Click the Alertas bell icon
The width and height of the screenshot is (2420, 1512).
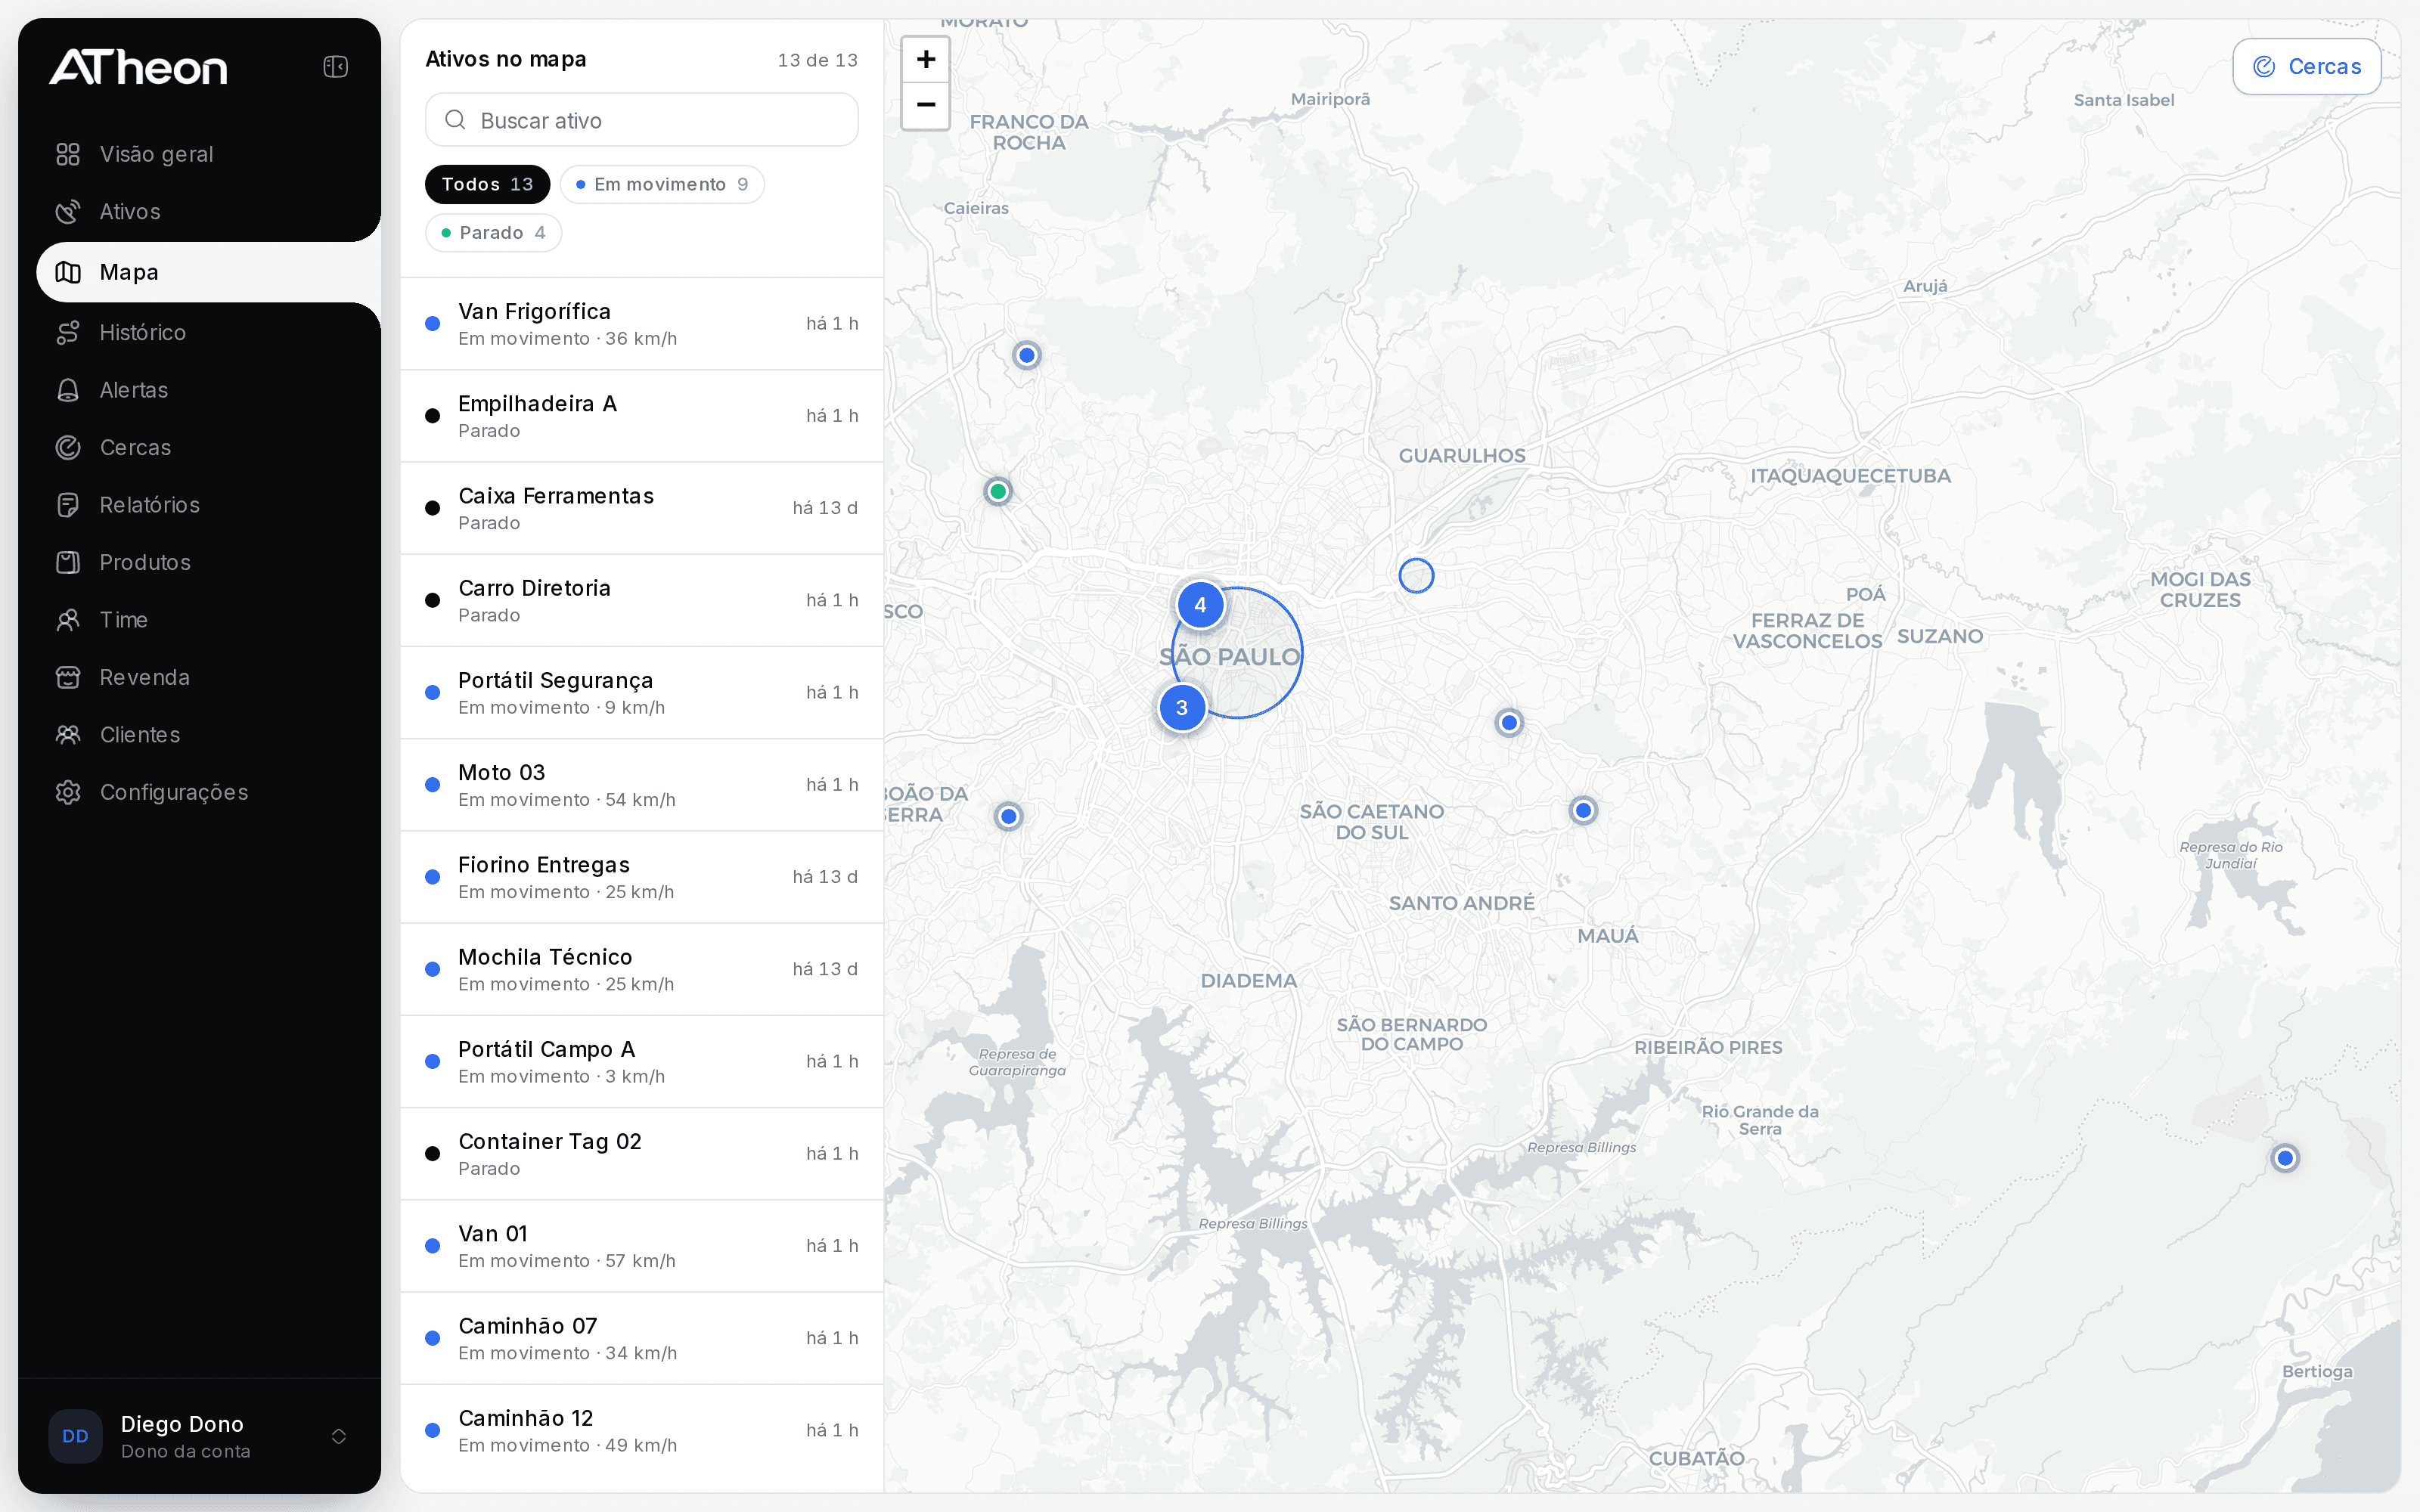(x=68, y=390)
